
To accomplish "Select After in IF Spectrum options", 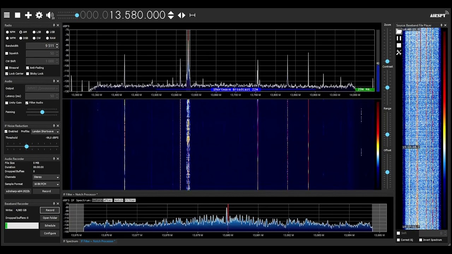I will (x=108, y=200).
